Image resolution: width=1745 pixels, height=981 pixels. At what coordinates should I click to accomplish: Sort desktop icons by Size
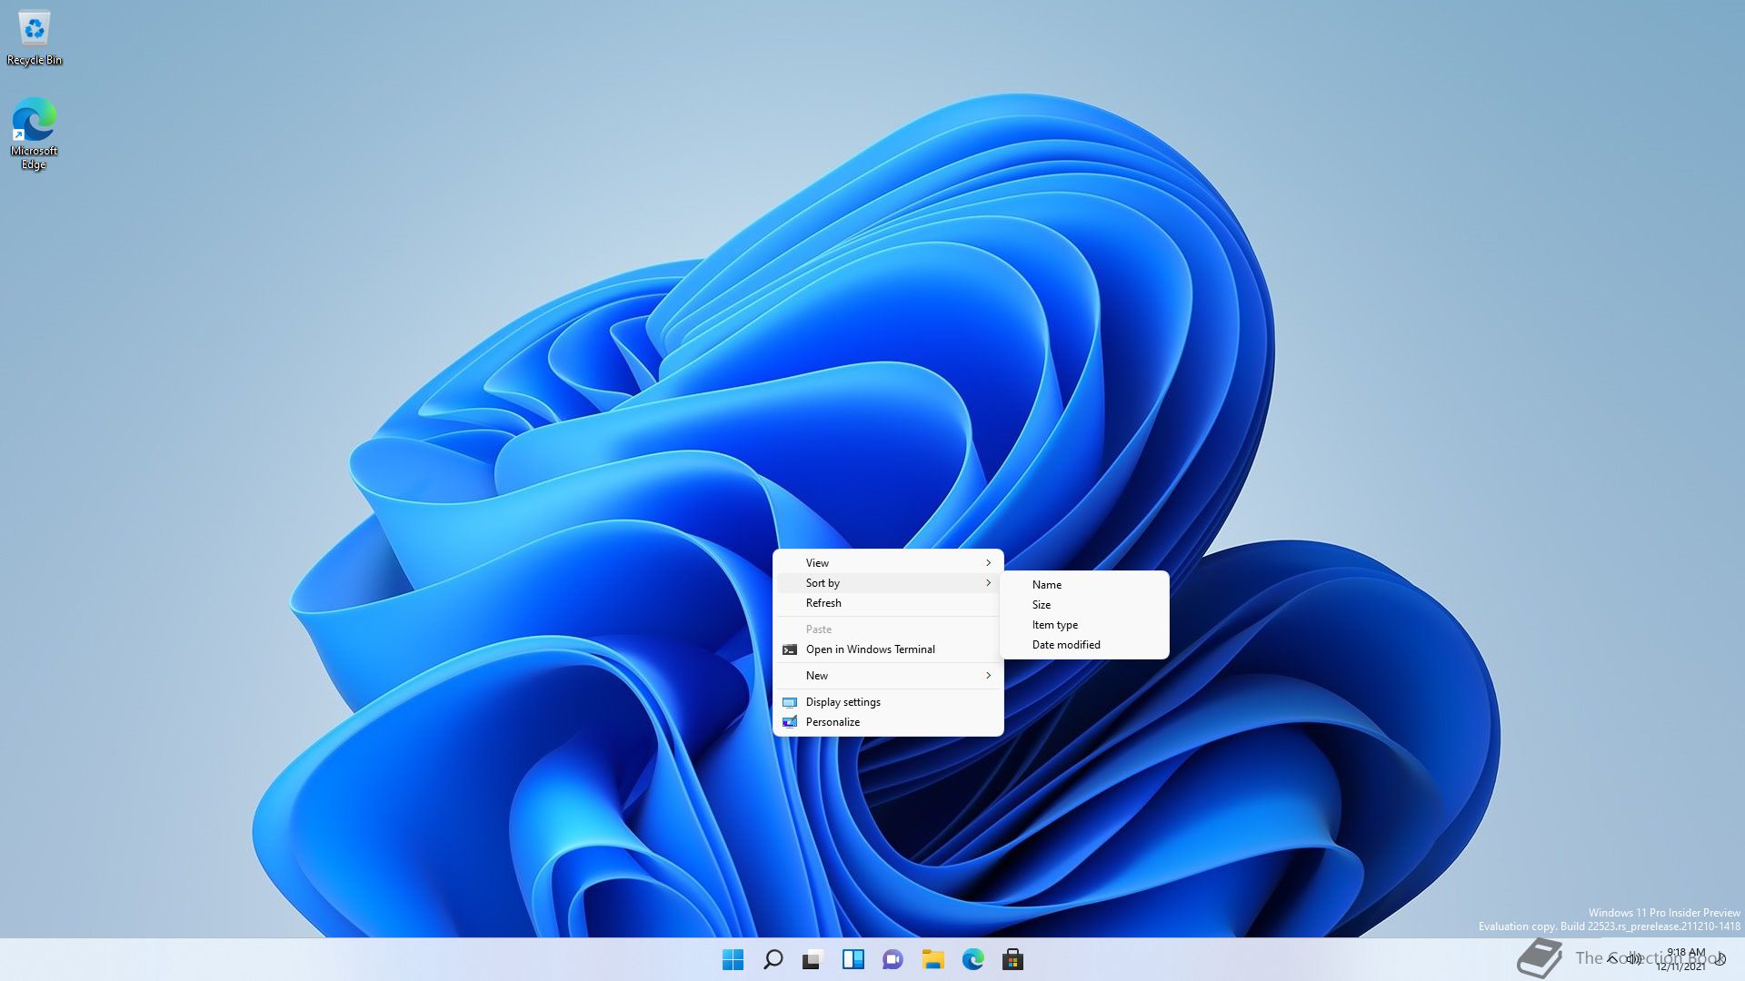pyautogui.click(x=1084, y=605)
